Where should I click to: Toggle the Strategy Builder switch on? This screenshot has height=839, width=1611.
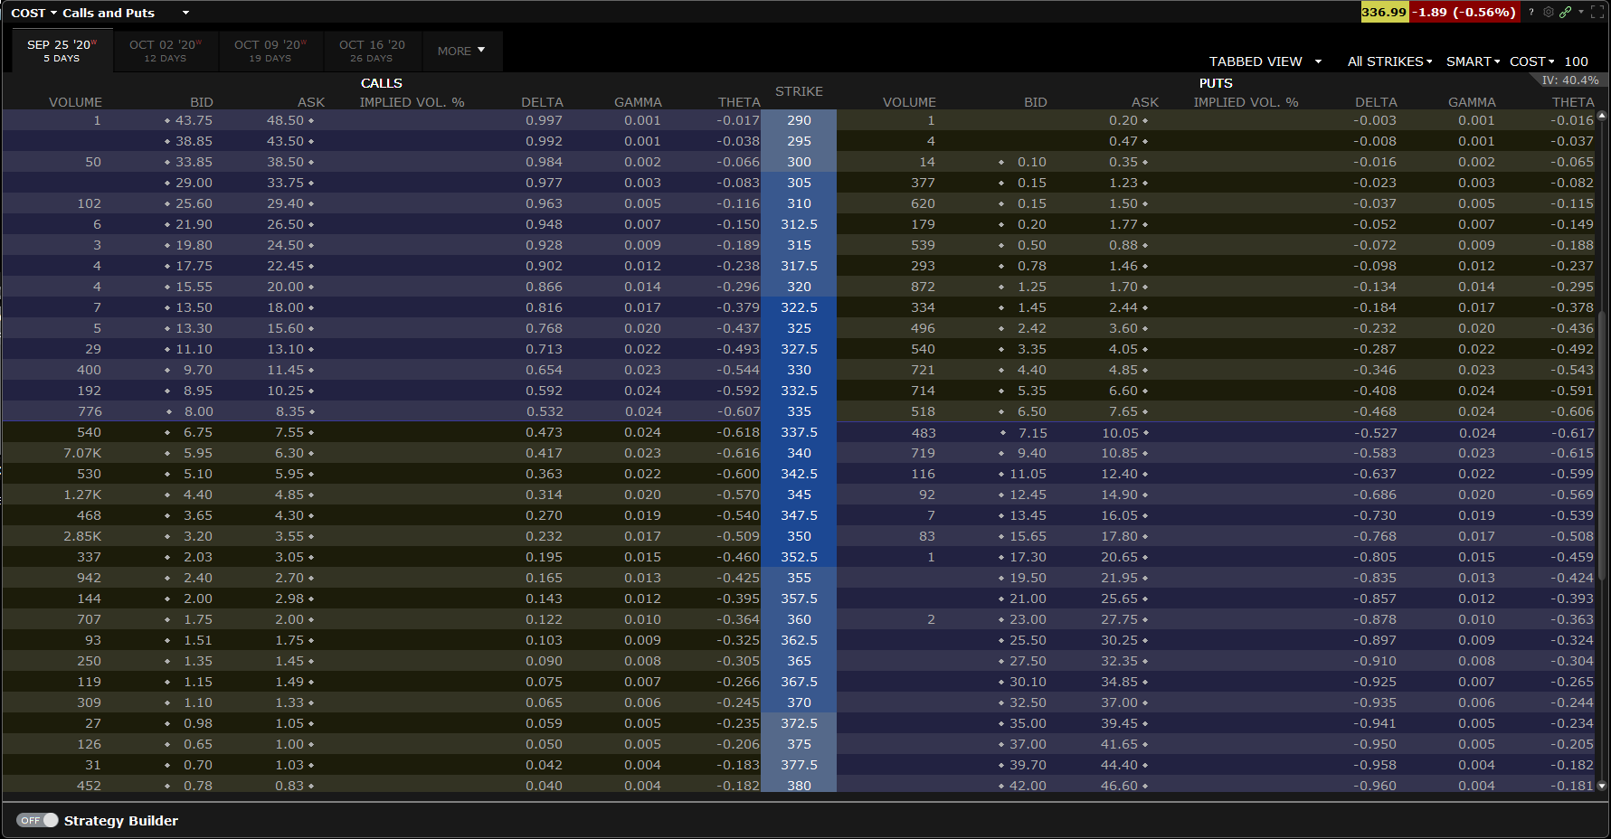click(38, 820)
